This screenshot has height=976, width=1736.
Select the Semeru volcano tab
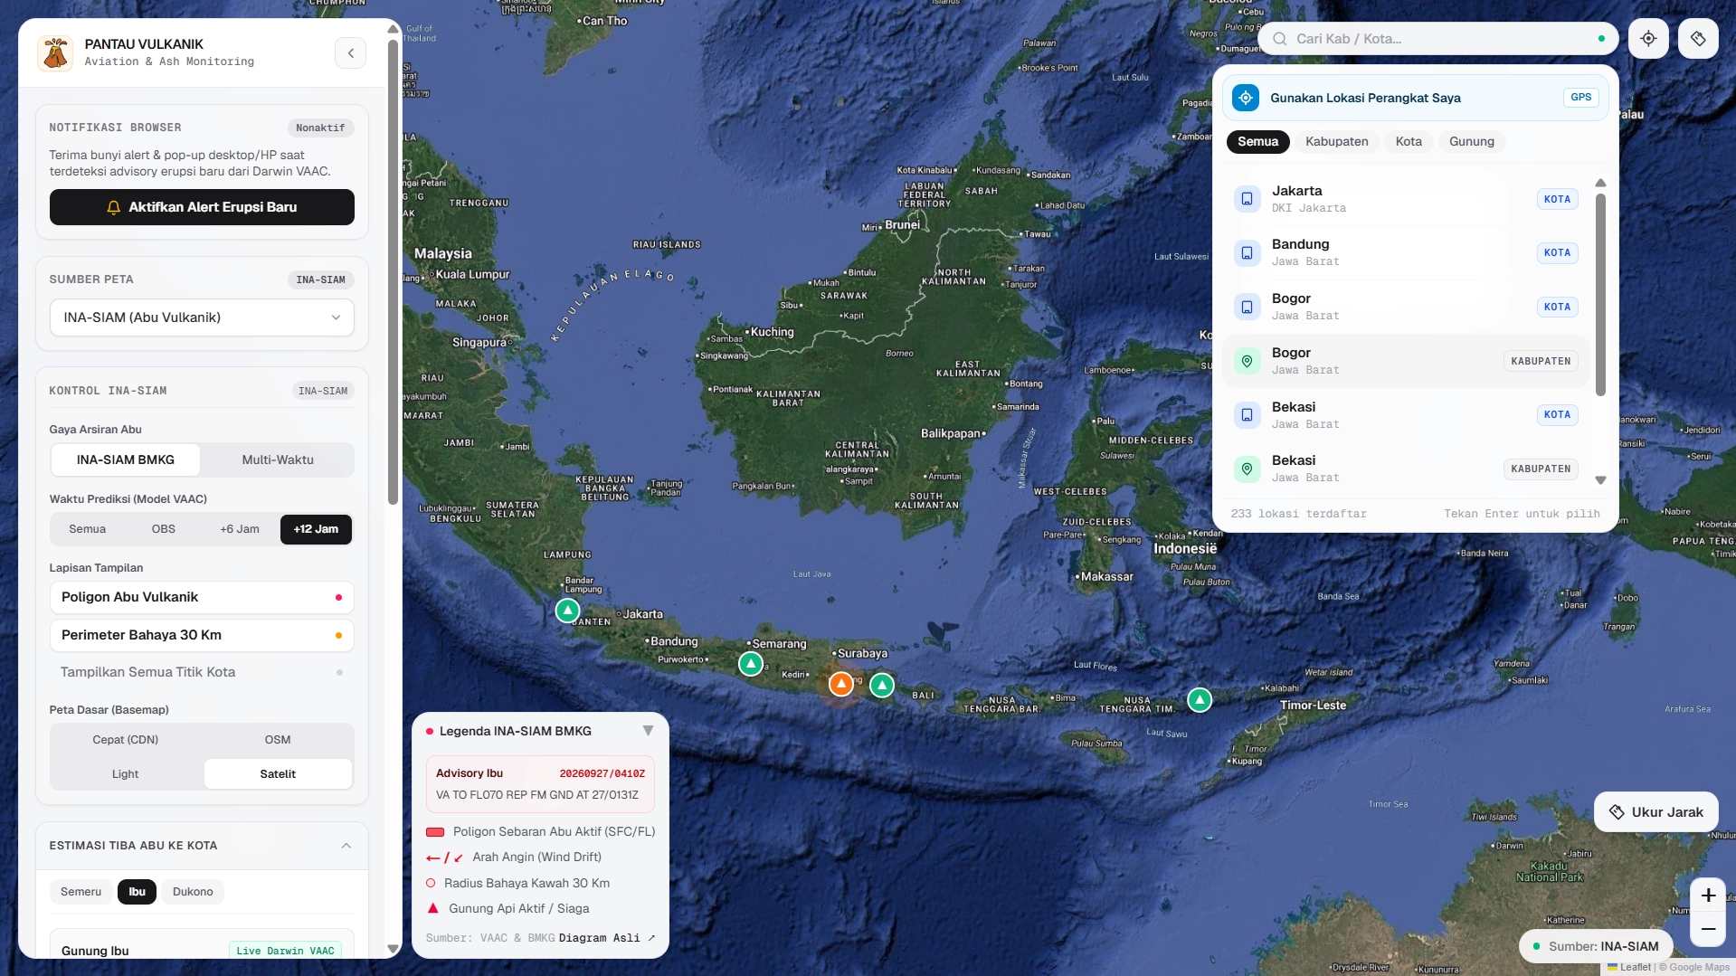(x=81, y=892)
